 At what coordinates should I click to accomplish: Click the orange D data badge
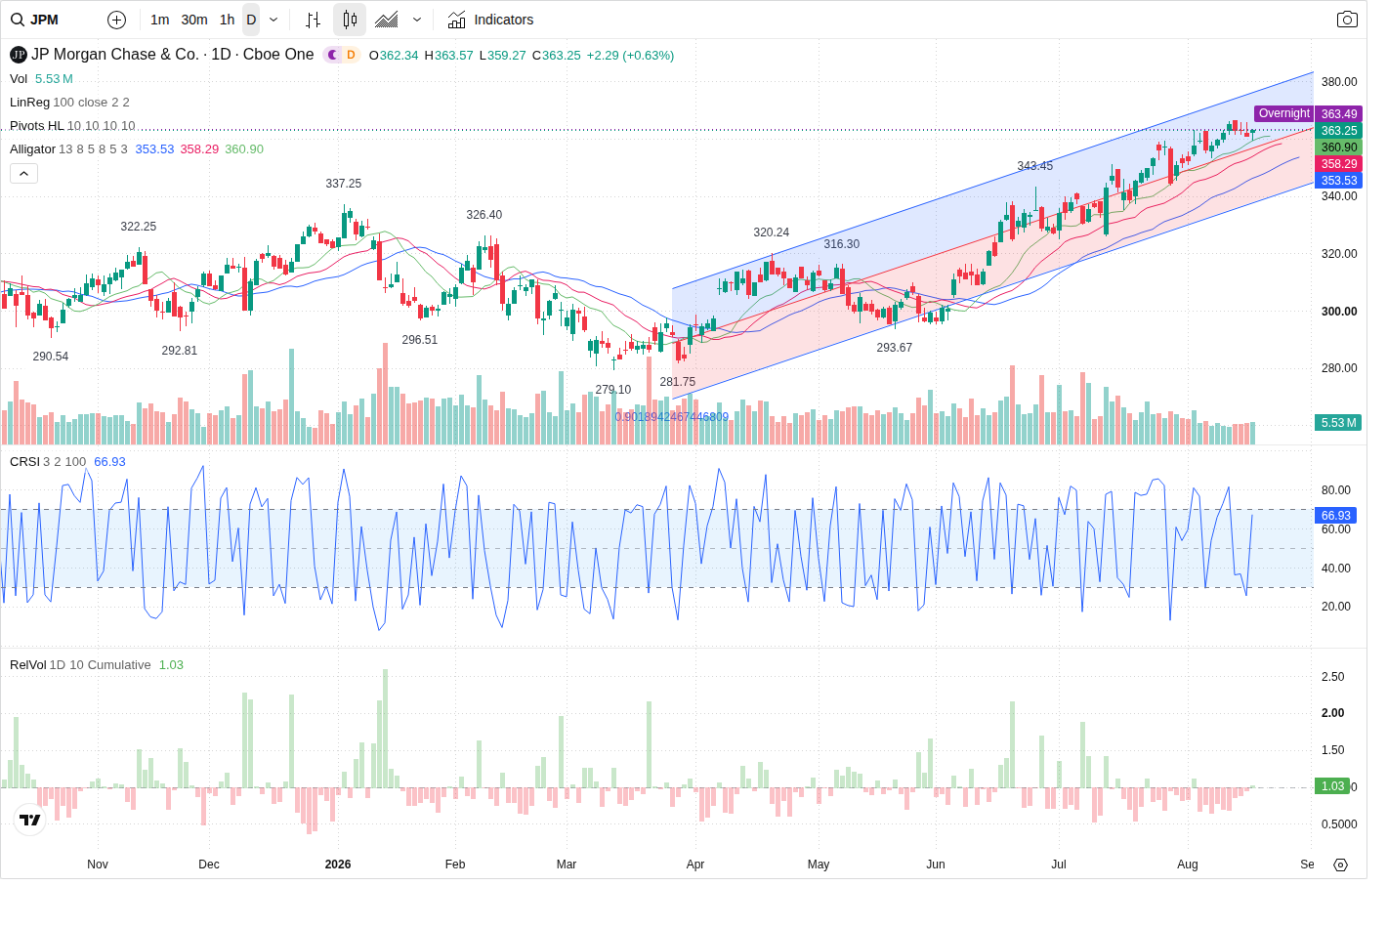[x=351, y=55]
